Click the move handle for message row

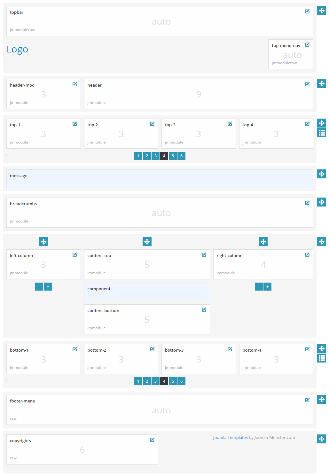pyautogui.click(x=322, y=174)
